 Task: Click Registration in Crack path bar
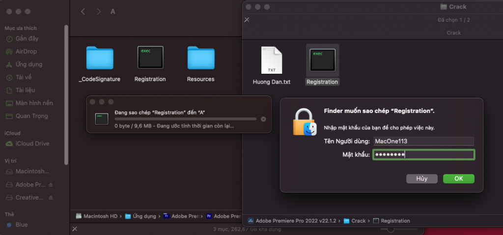(391, 221)
